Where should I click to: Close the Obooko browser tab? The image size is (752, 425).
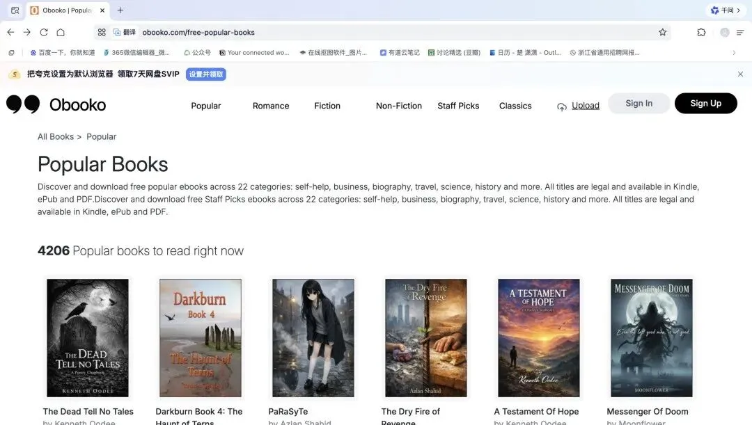pyautogui.click(x=102, y=10)
